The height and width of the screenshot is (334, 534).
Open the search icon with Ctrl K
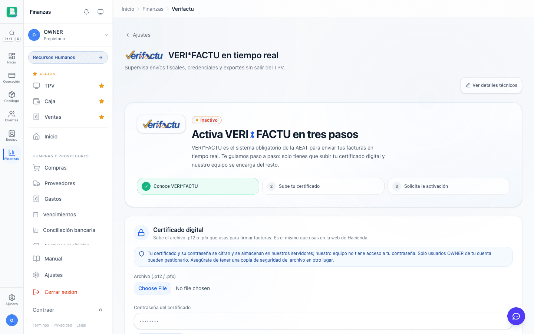pyautogui.click(x=12, y=36)
